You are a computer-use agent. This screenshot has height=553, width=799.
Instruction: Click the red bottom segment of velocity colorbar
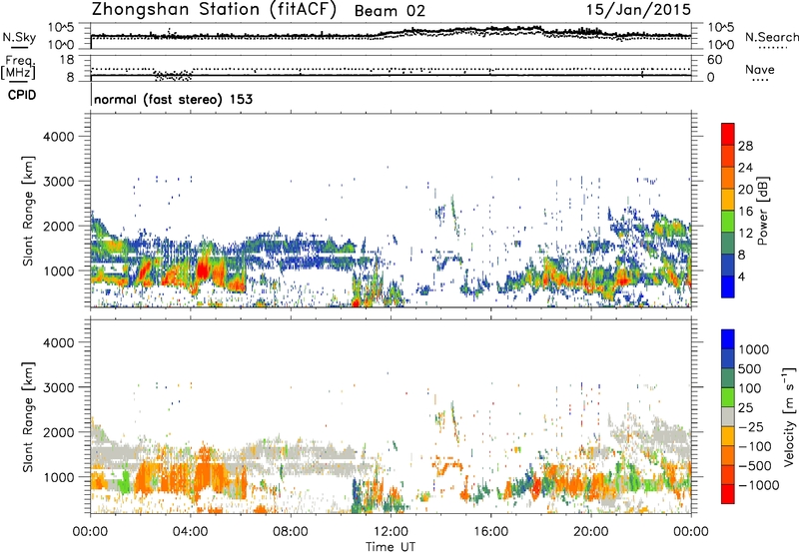pyautogui.click(x=728, y=494)
